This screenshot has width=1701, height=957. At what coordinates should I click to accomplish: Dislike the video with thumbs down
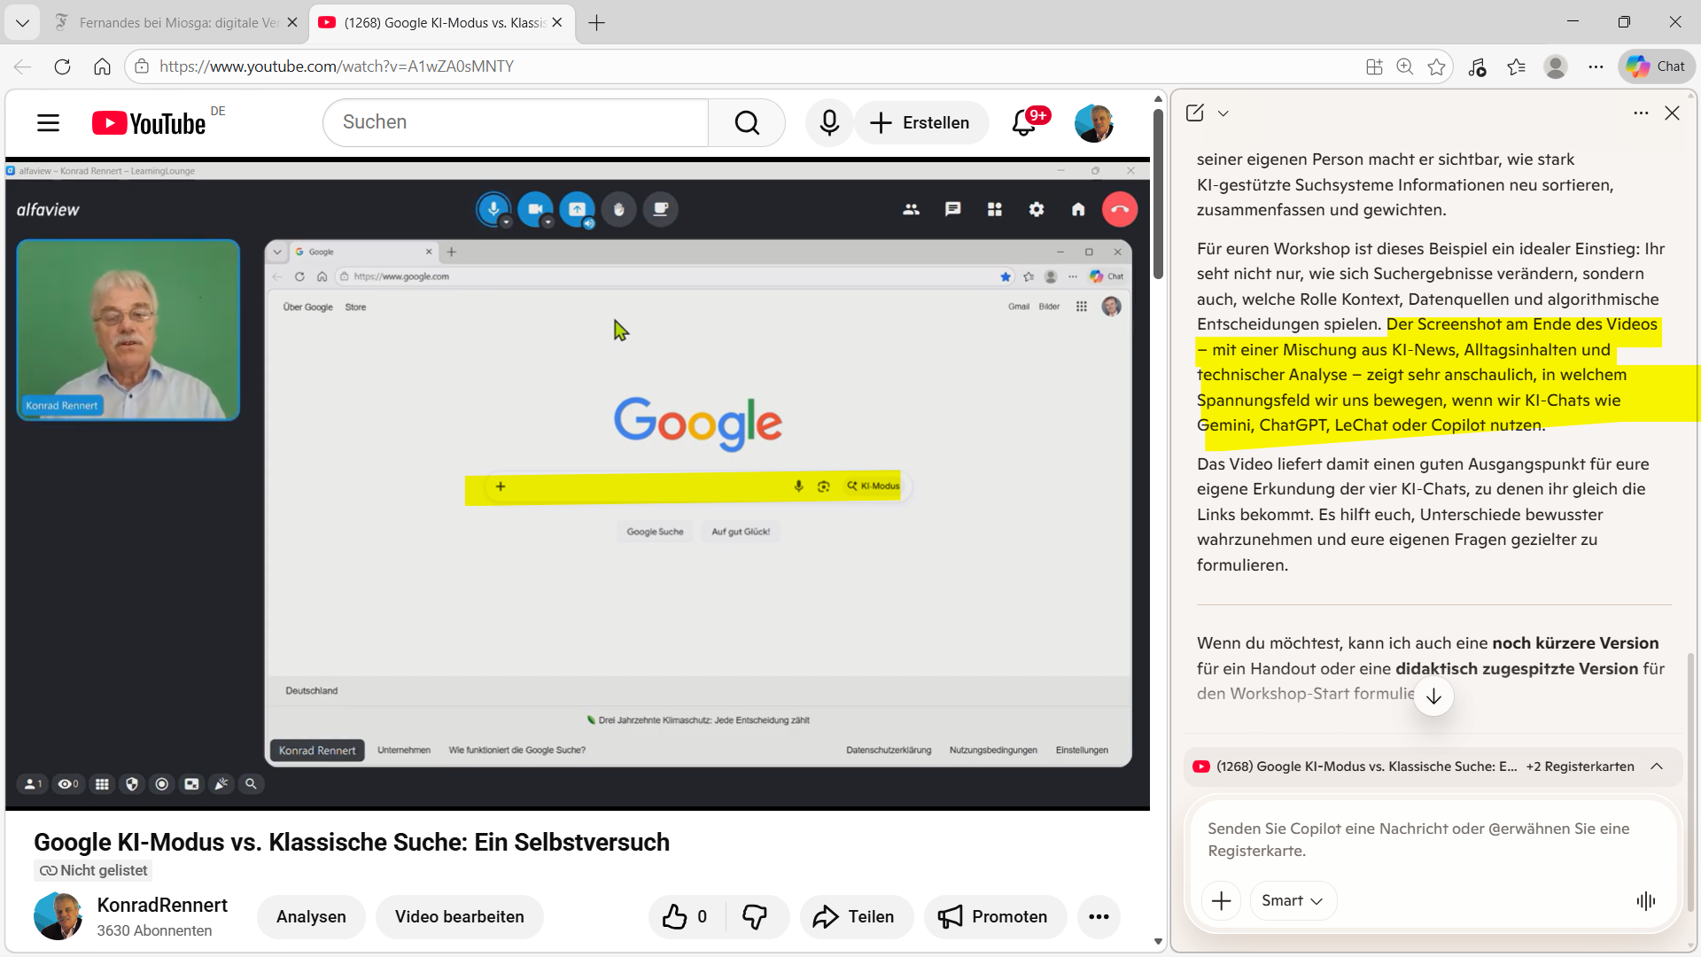[755, 917]
